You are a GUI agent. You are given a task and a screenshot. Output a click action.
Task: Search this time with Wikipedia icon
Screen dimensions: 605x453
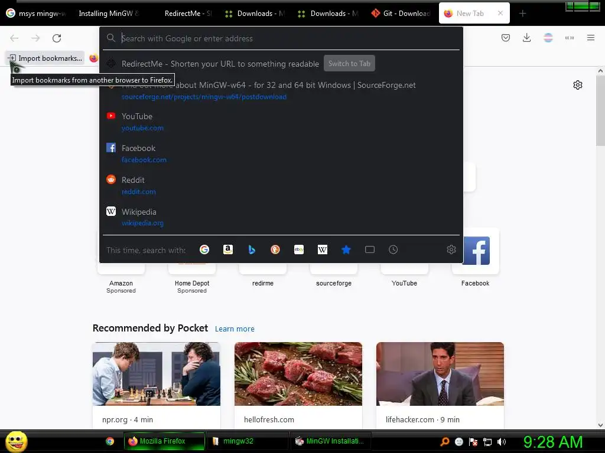(x=323, y=250)
